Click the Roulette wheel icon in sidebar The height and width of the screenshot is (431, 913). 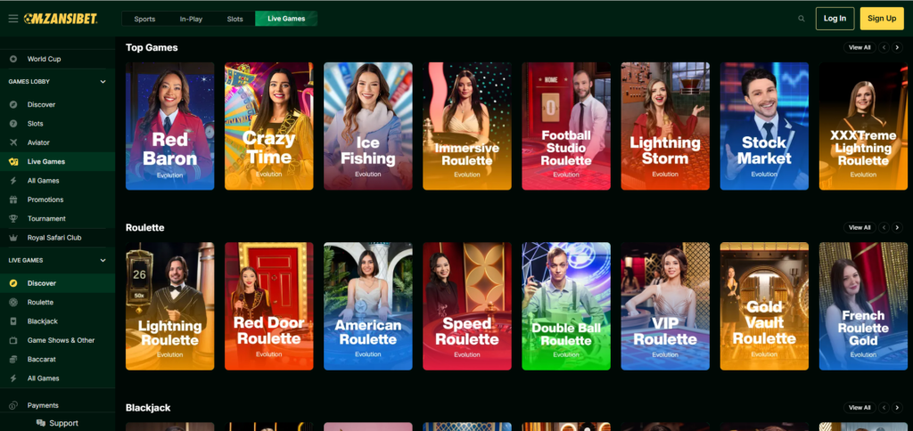click(x=14, y=302)
